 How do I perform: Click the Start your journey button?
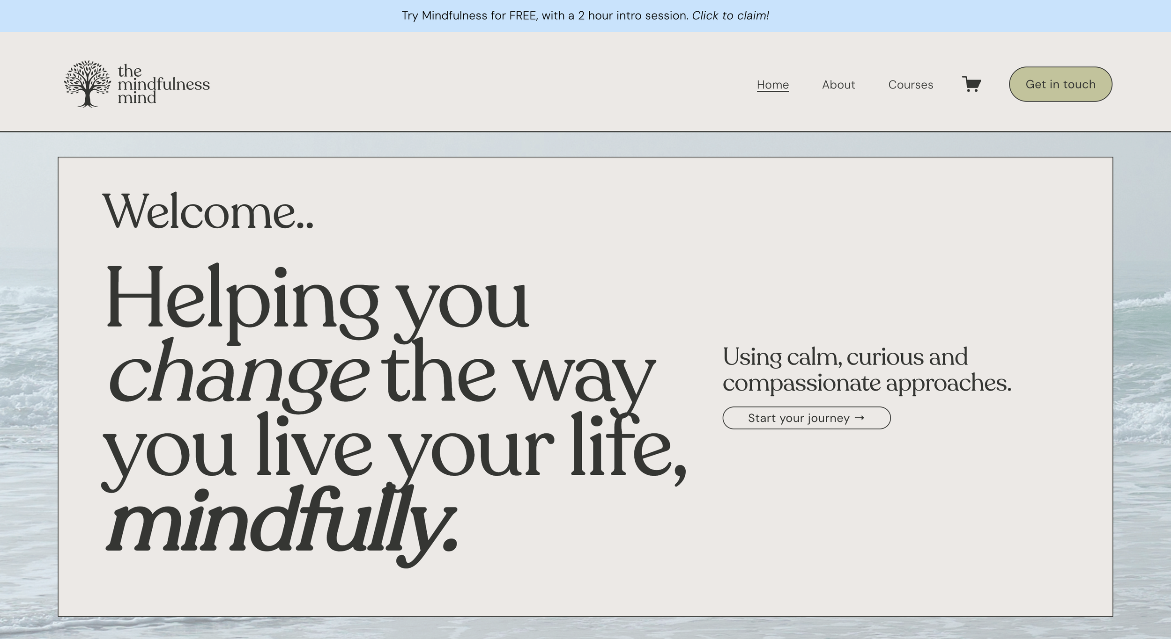coord(806,418)
